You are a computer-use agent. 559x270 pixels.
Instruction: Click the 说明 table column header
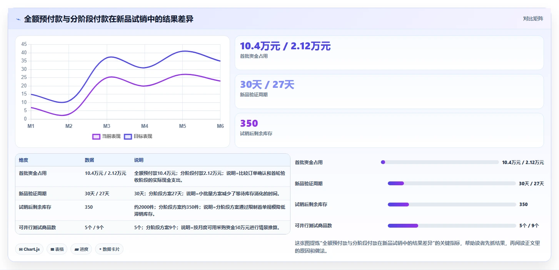[x=138, y=160]
